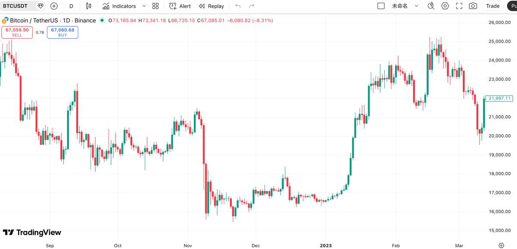Open the Indicators menu

119,6
